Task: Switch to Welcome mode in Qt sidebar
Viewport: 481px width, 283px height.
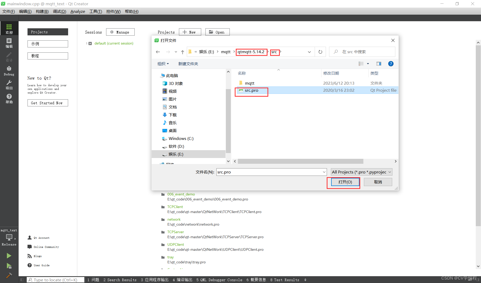Action: click(x=9, y=29)
